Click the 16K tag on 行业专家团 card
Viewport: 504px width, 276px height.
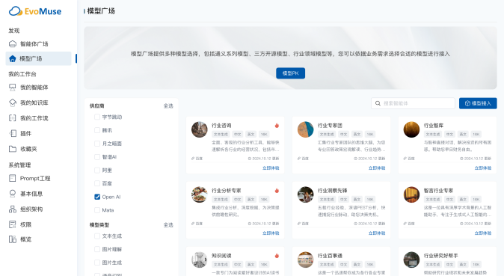click(370, 134)
